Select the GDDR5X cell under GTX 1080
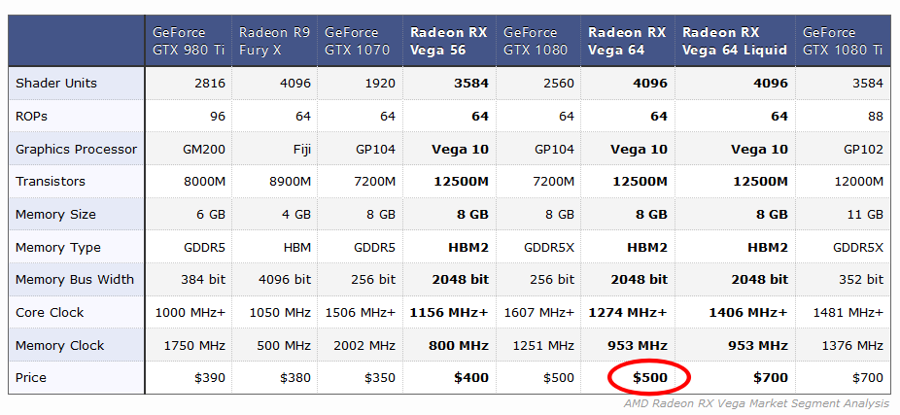This screenshot has width=900, height=415. point(549,248)
